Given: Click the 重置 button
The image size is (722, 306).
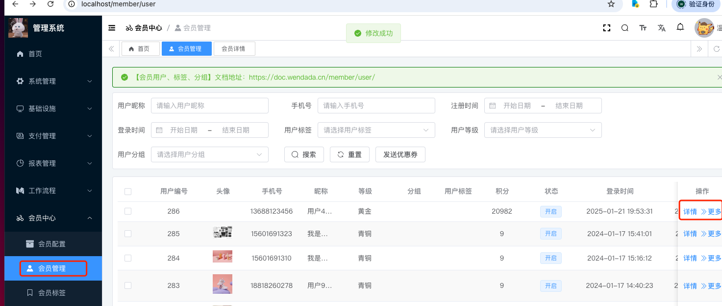Looking at the screenshot, I should click(349, 154).
